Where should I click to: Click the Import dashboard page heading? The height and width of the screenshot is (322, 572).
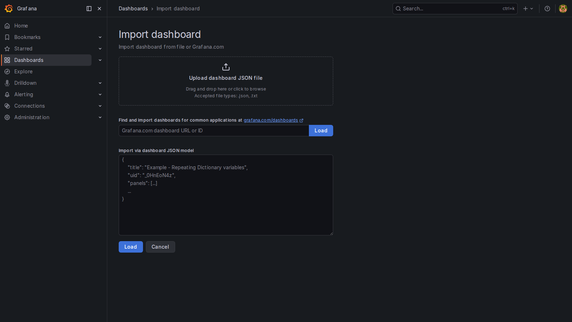[x=160, y=34]
